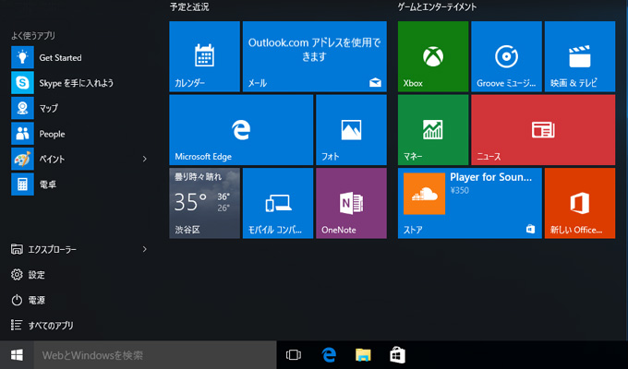Open Store from the taskbar
This screenshot has height=369, width=628.
pyautogui.click(x=397, y=355)
